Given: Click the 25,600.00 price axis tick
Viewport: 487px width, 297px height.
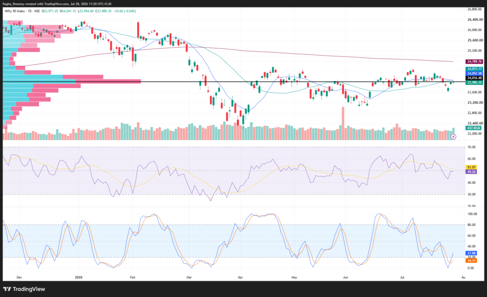Looking at the screenshot, I should [475, 40].
